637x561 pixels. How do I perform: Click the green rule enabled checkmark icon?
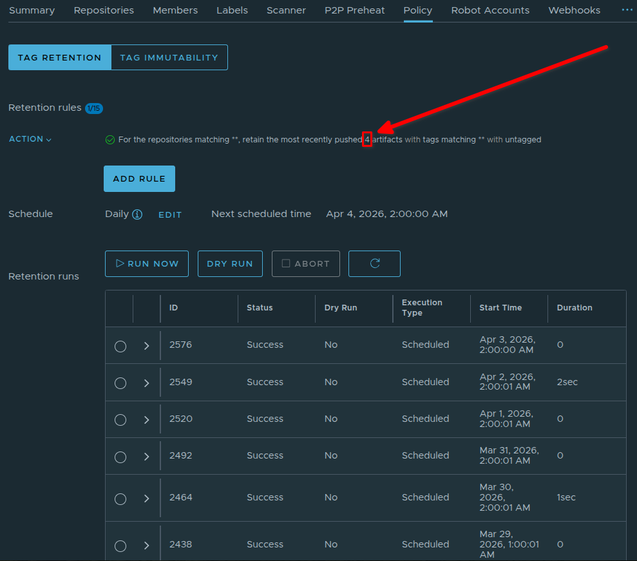coord(109,140)
